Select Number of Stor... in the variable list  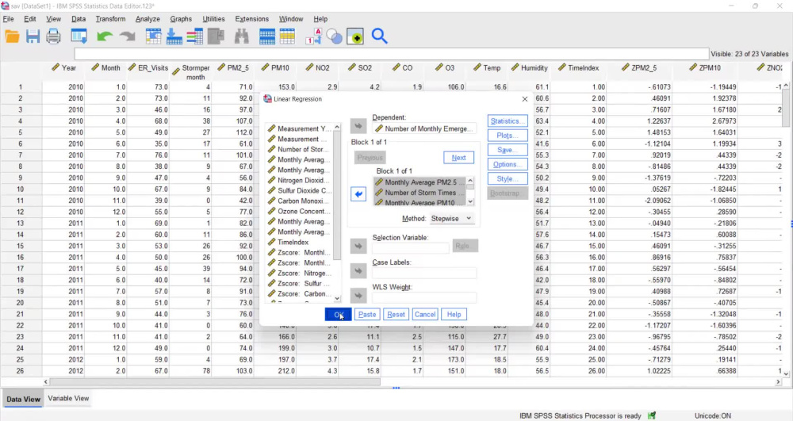(300, 149)
